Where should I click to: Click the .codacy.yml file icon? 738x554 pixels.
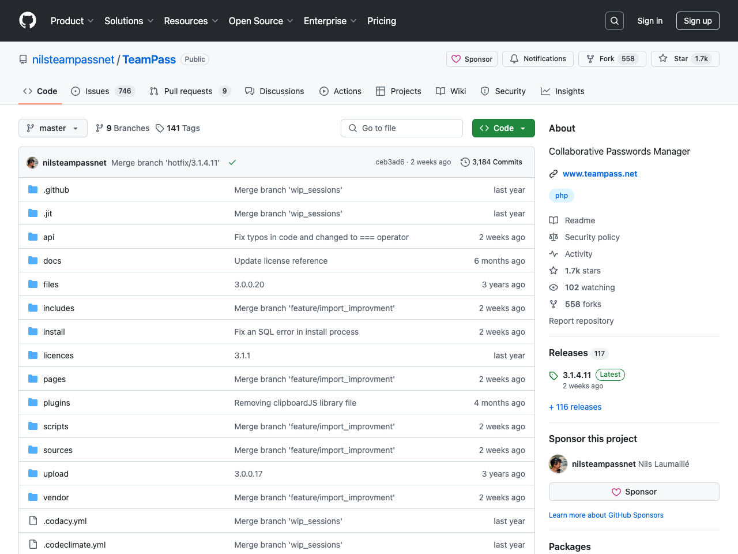[33, 521]
